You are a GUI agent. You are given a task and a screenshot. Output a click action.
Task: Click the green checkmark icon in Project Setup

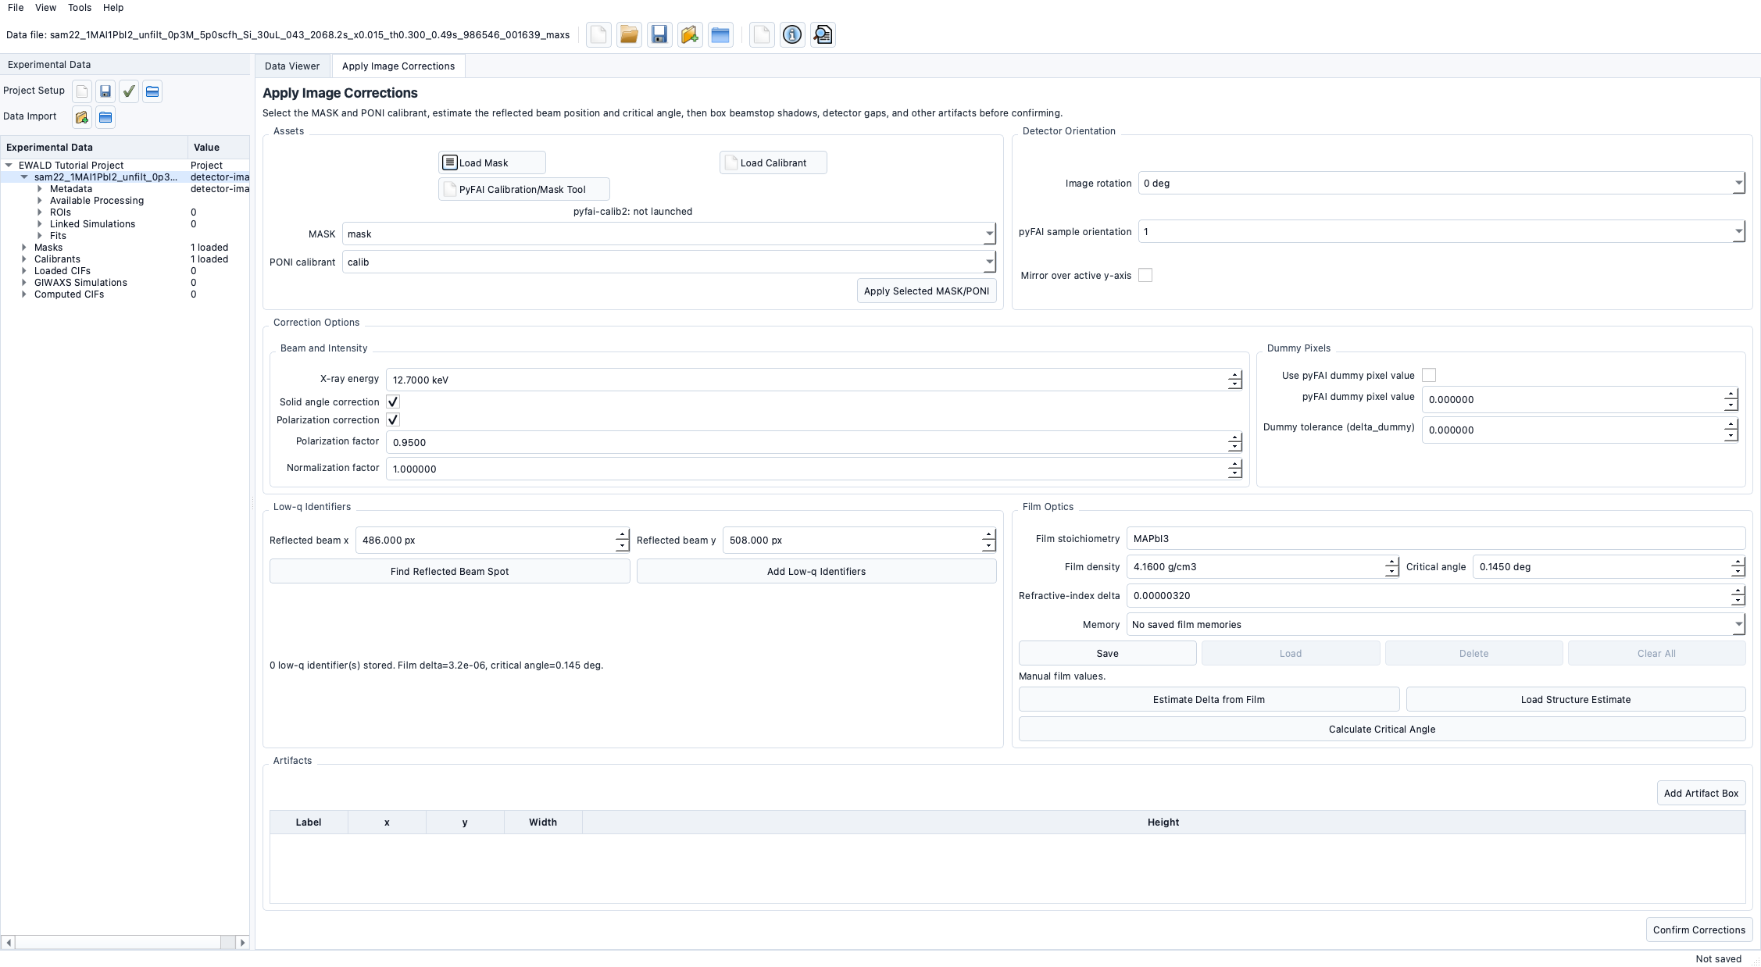click(129, 91)
